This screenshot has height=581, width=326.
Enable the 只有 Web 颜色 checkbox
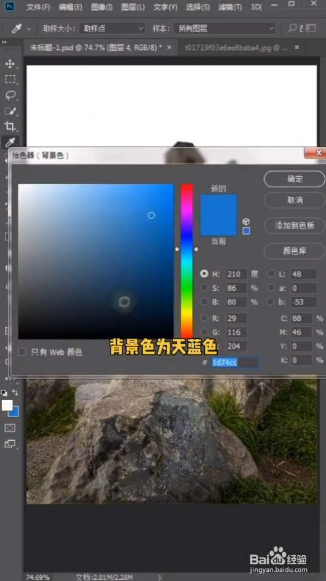22,352
